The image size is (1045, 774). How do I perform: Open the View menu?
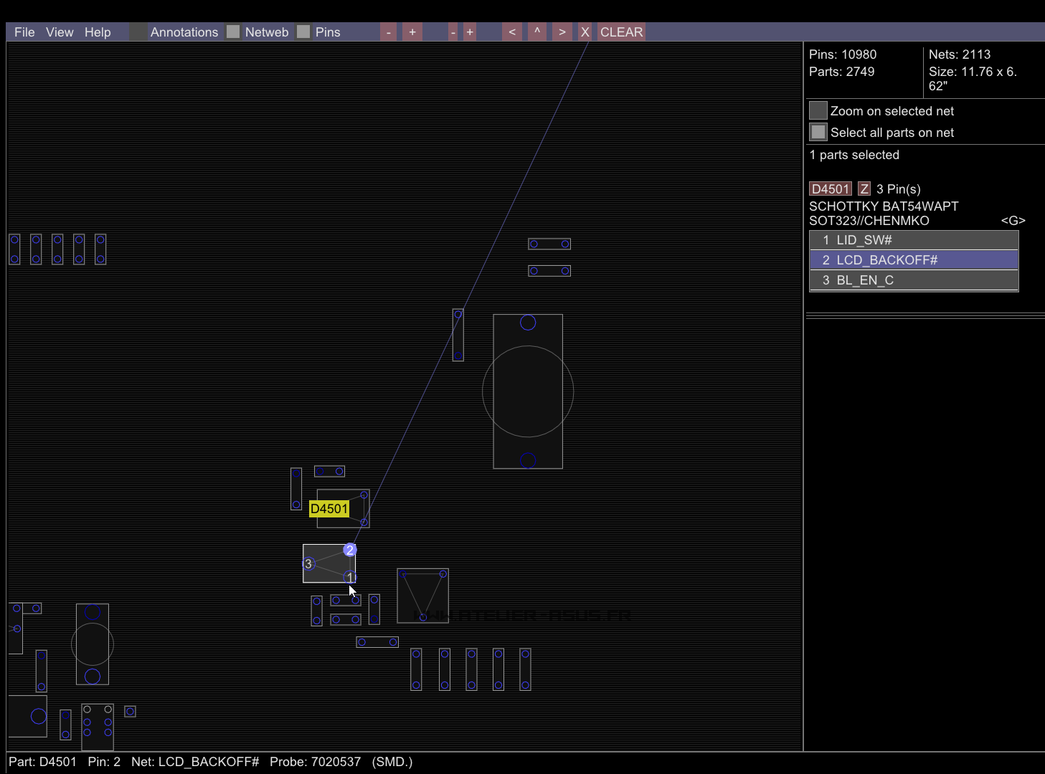60,32
